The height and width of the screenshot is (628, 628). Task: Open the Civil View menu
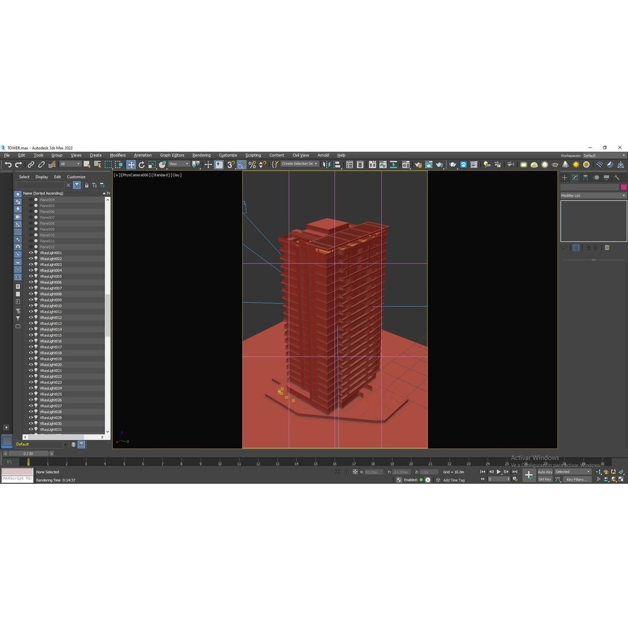[x=301, y=155]
